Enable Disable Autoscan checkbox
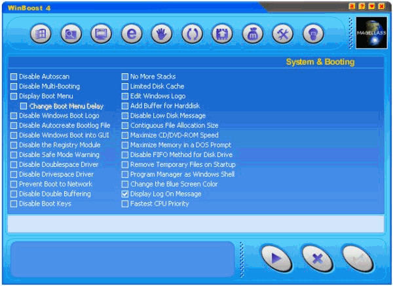 14,77
